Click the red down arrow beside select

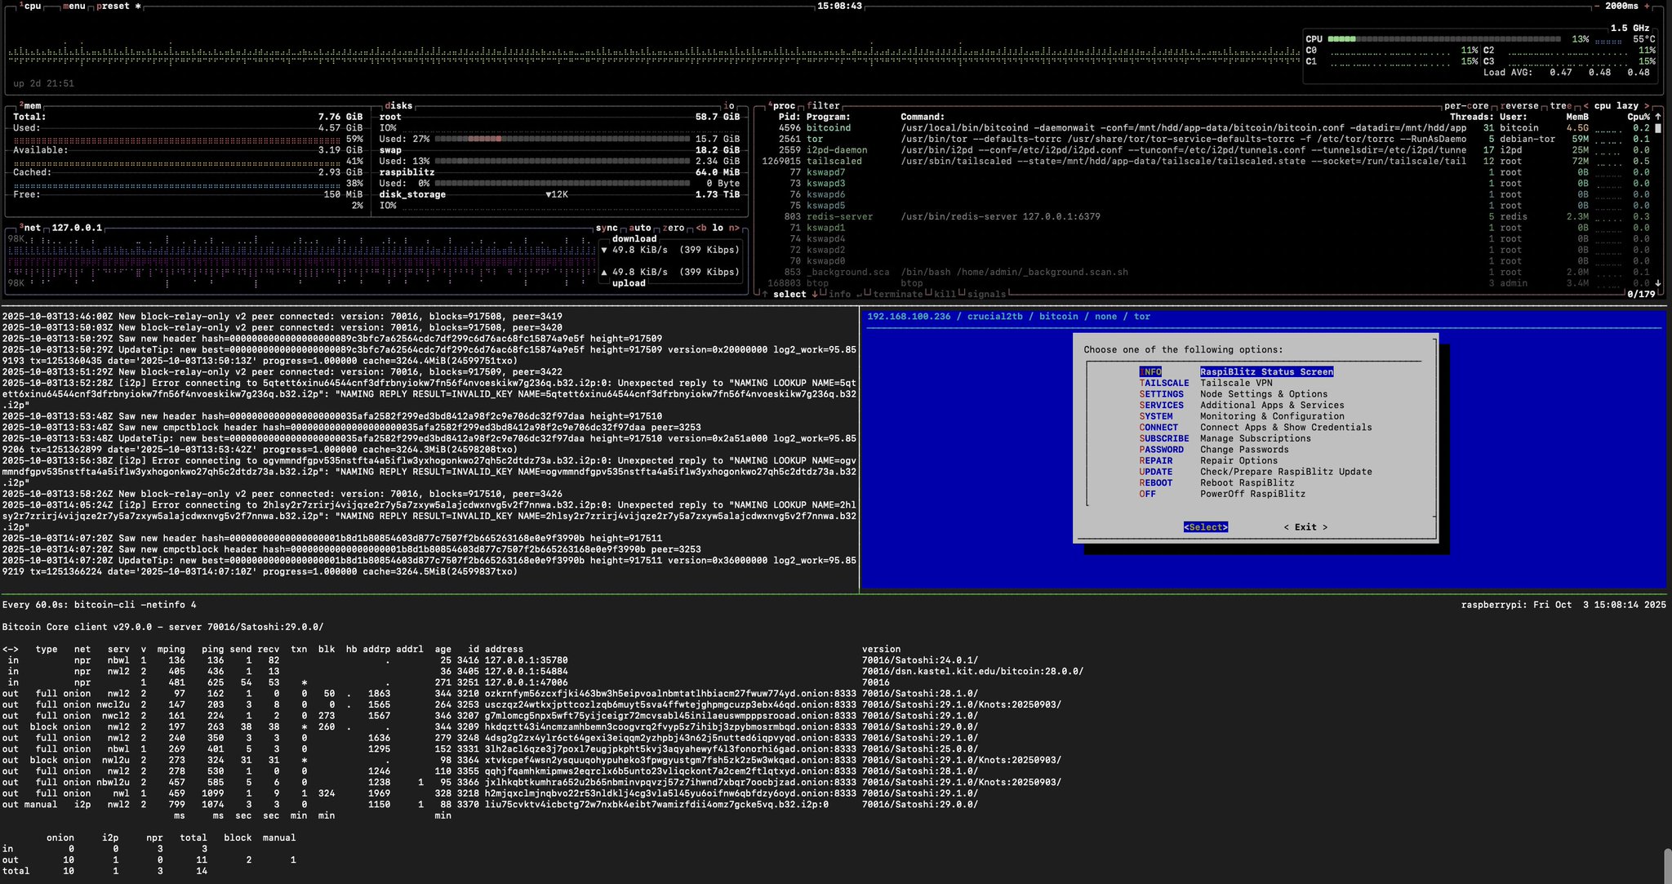point(814,294)
